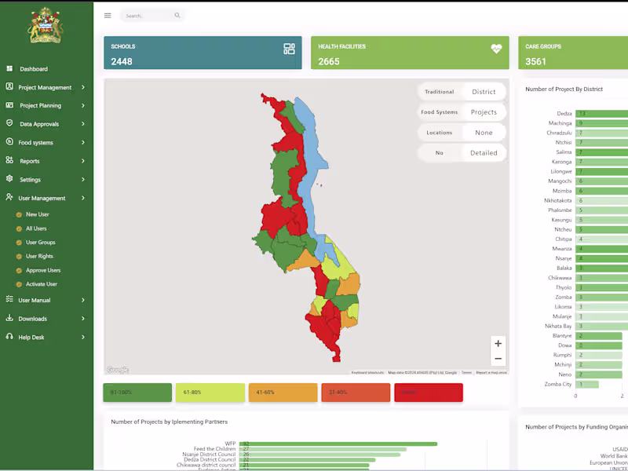Image resolution: width=628 pixels, height=471 pixels.
Task: Select No on the detail toggle
Action: point(440,153)
